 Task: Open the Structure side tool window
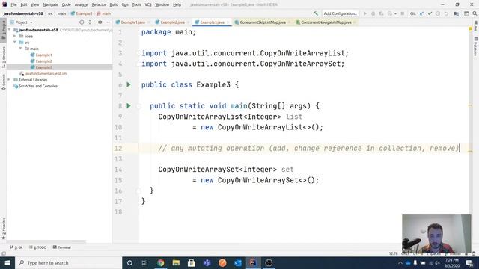point(3,57)
